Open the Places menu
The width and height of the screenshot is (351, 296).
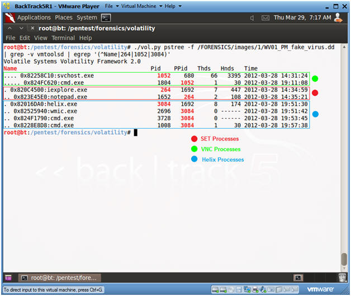pyautogui.click(x=64, y=17)
